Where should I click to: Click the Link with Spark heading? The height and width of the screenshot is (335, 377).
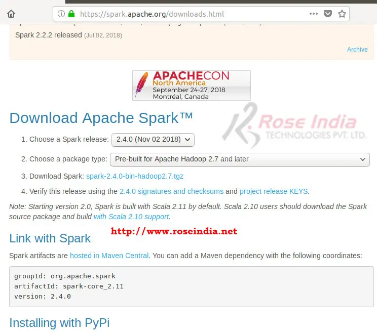click(x=50, y=238)
